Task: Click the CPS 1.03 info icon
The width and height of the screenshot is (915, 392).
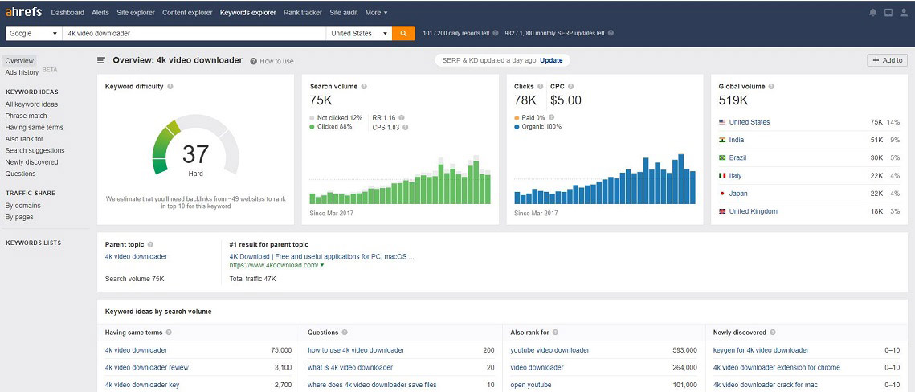Action: coord(405,127)
